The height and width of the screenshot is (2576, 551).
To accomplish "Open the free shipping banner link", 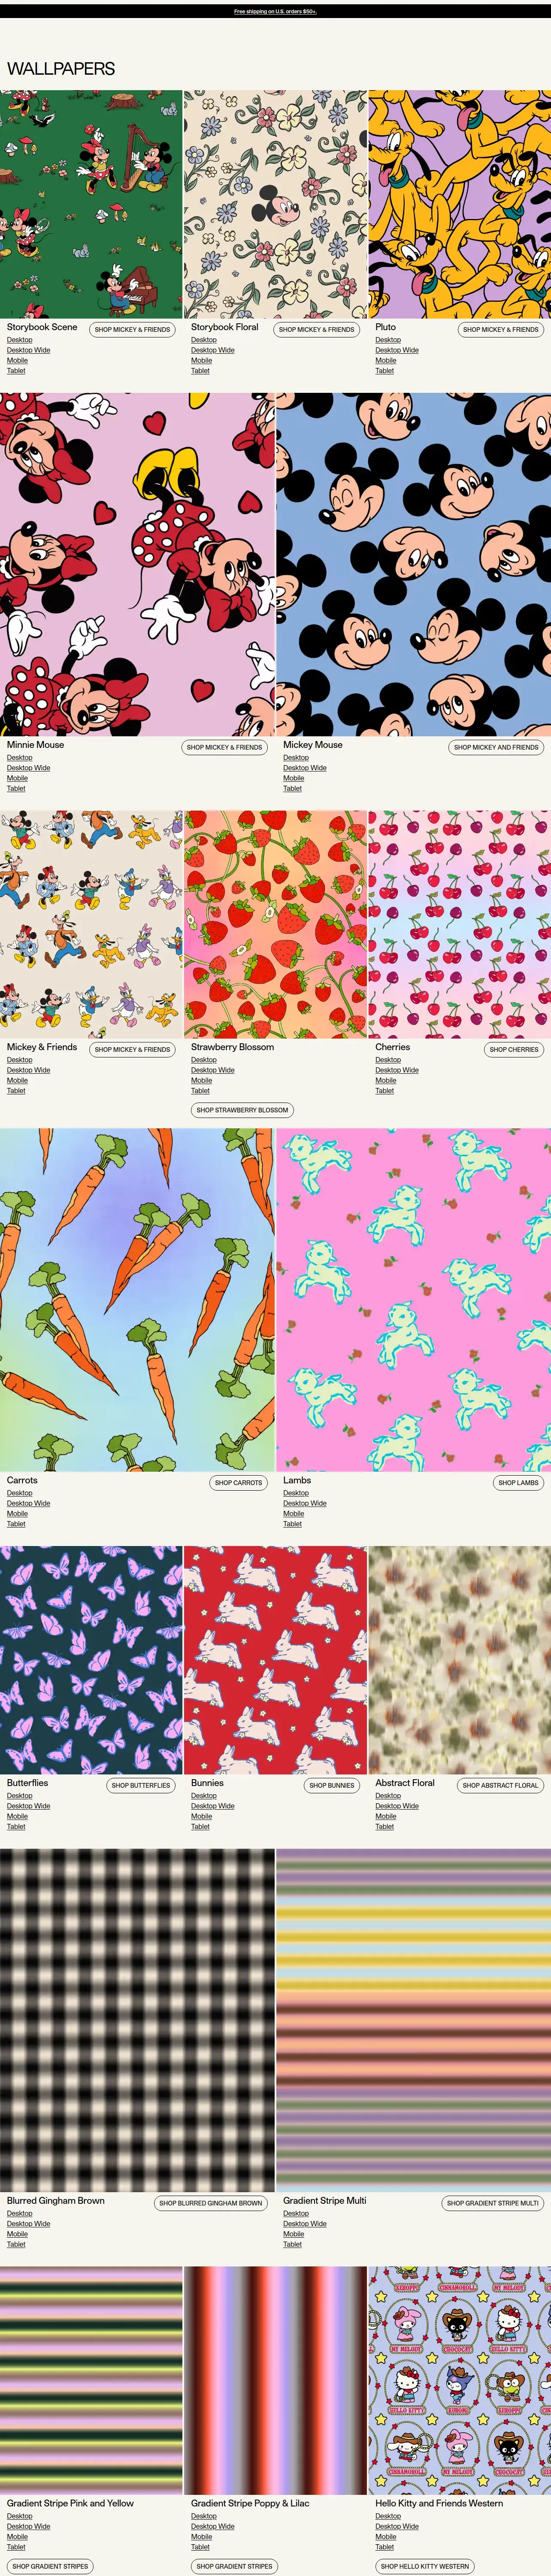I will click(275, 12).
